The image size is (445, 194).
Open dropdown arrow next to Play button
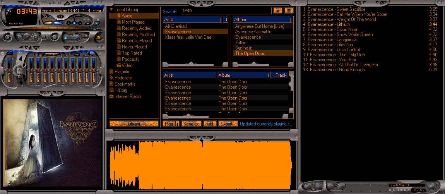[x=178, y=124]
